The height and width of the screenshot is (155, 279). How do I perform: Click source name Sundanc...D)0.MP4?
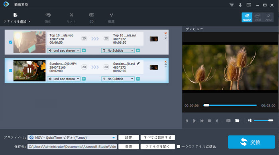point(63,64)
